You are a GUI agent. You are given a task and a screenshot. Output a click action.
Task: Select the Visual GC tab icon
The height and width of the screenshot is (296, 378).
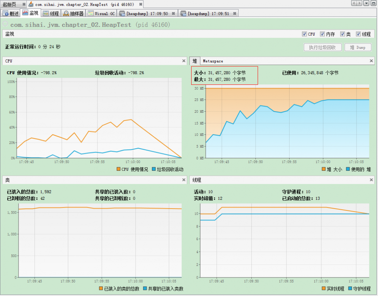(90, 13)
